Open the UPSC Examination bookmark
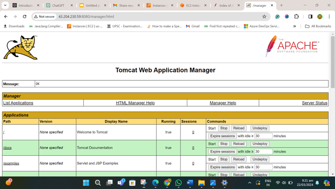The image size is (335, 189). (125, 26)
